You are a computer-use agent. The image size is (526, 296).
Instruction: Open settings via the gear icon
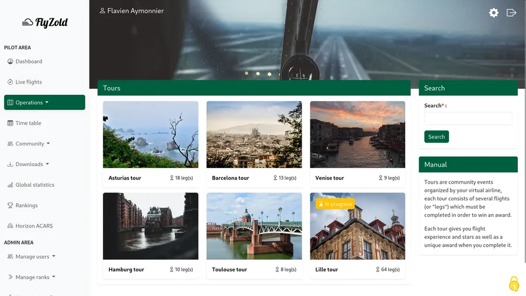coord(494,12)
